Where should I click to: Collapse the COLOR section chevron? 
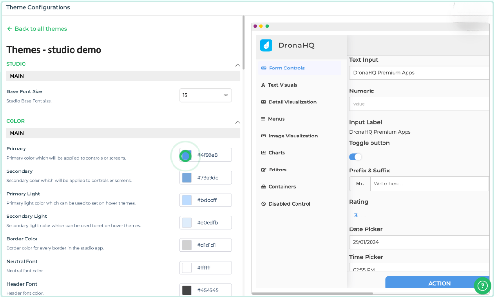pyautogui.click(x=237, y=122)
